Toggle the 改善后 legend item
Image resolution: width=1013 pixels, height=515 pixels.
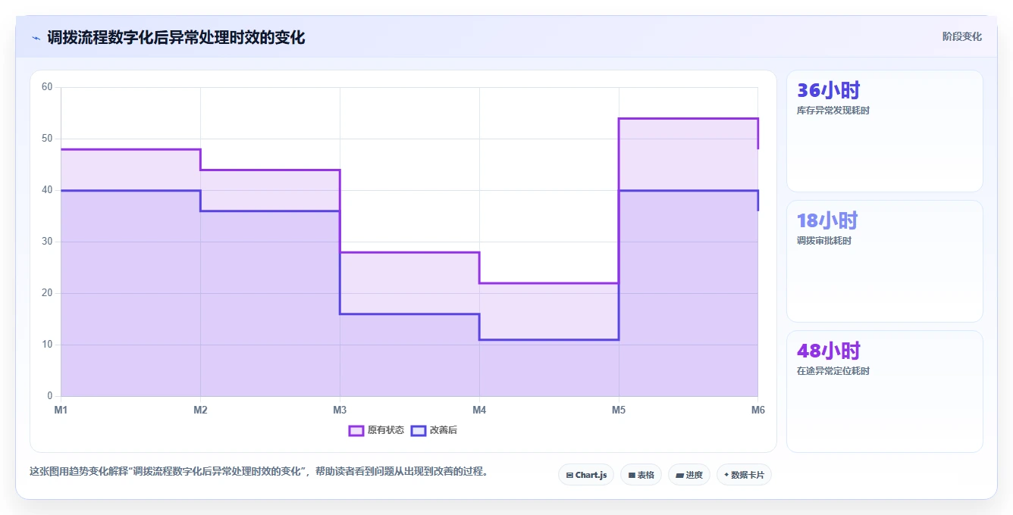click(x=434, y=430)
